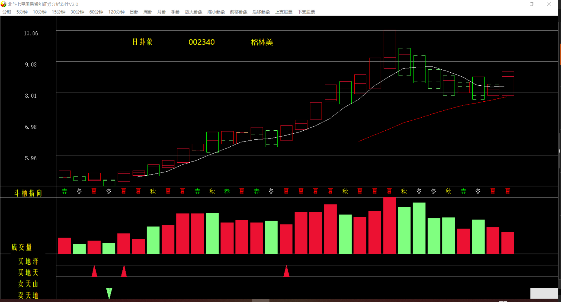
Task: Click the 9.03 price axis label
Action: pyautogui.click(x=31, y=64)
